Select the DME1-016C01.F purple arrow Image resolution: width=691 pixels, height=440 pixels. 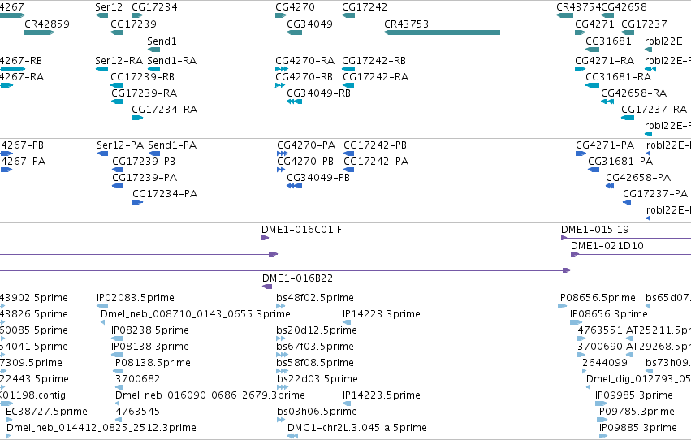click(265, 238)
